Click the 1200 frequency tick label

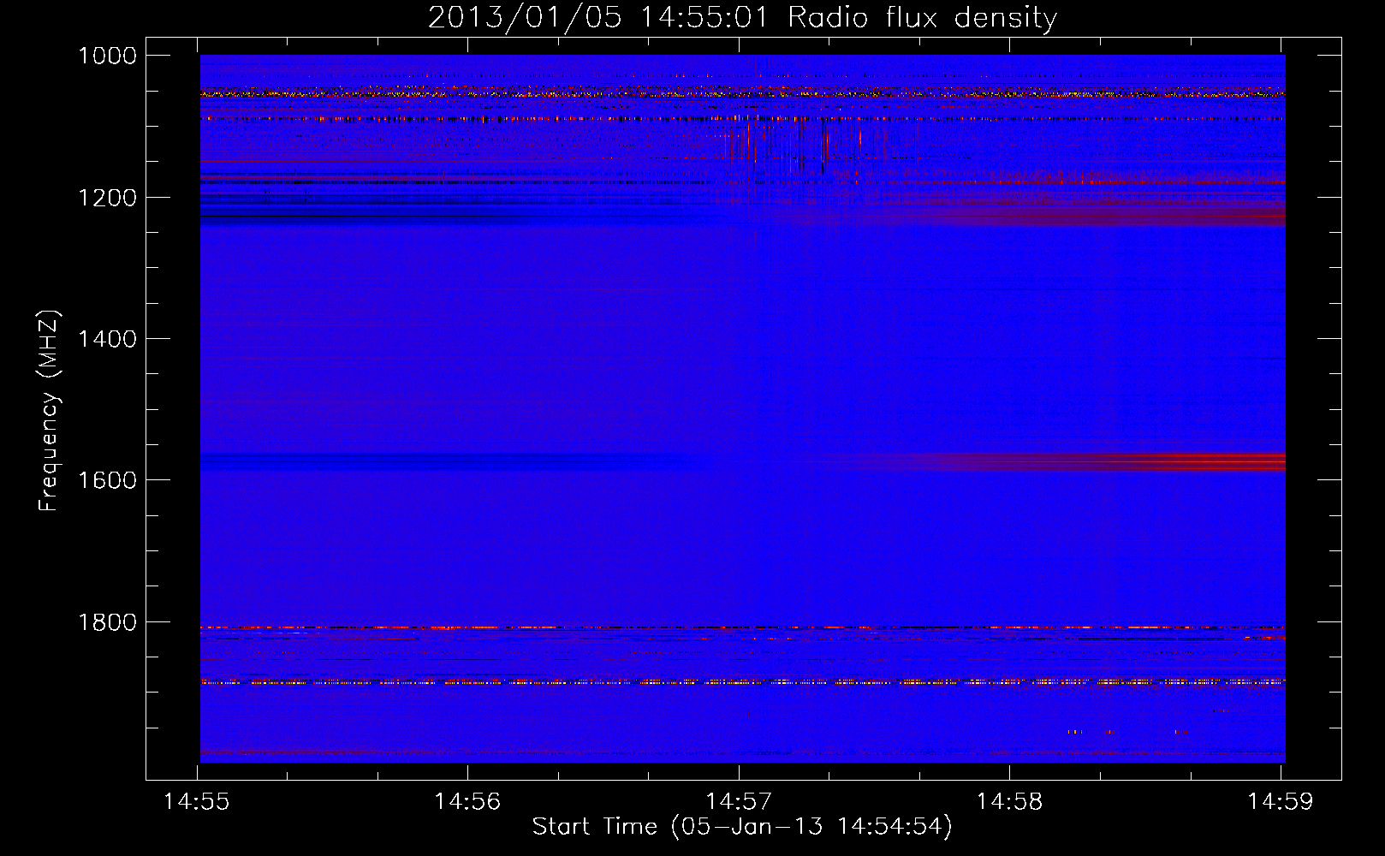[x=107, y=198]
